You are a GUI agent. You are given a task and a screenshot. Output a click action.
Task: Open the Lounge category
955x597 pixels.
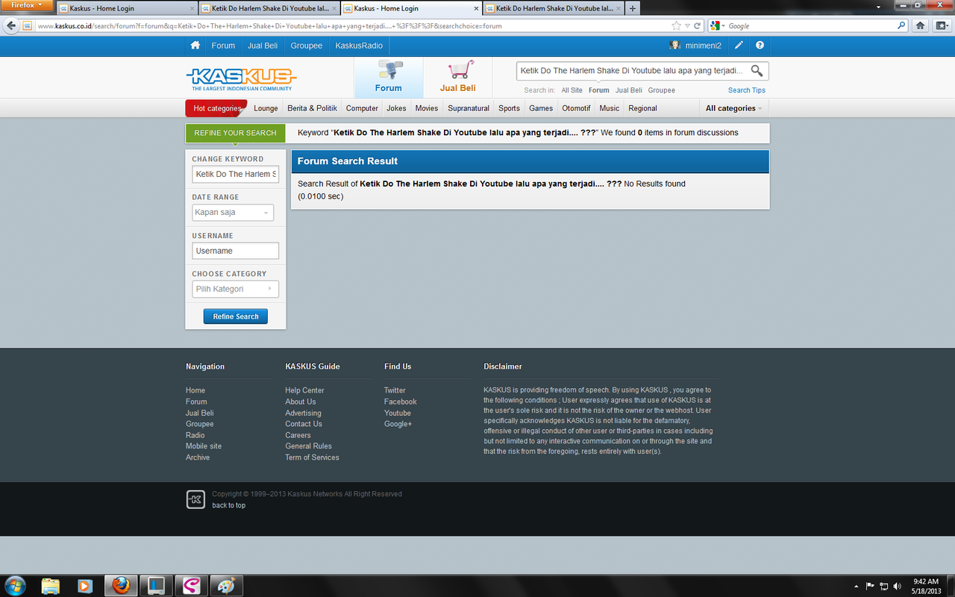point(266,108)
